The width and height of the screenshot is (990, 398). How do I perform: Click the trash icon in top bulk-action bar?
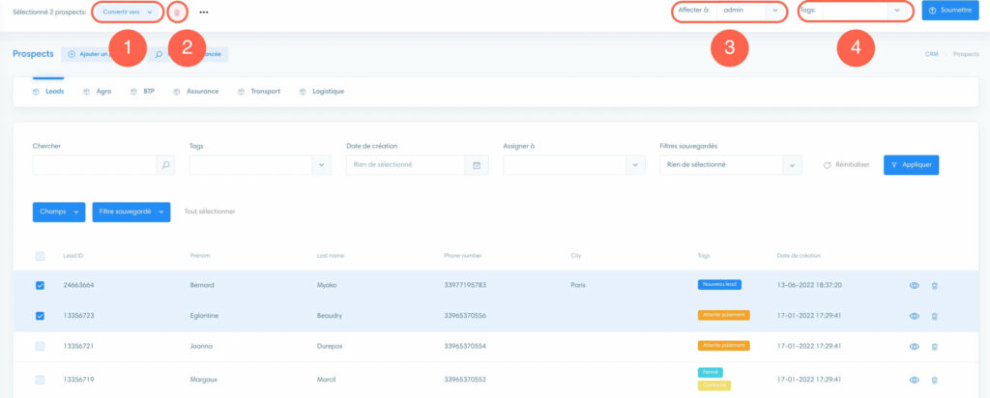click(176, 12)
